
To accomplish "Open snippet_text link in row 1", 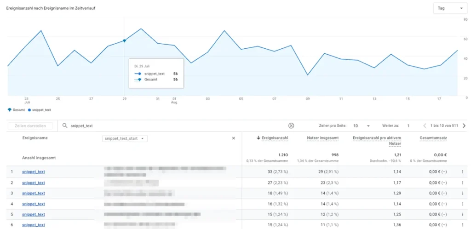I will click(34, 172).
